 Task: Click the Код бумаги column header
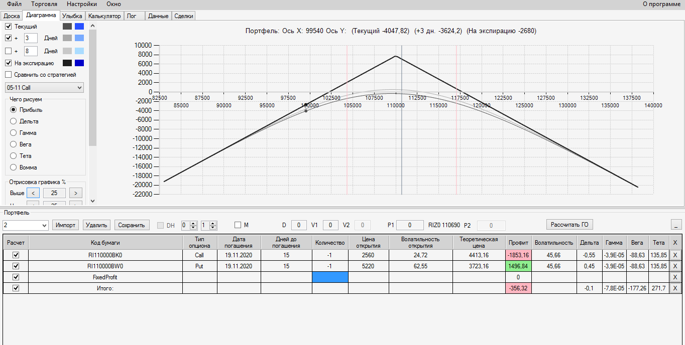coord(105,242)
